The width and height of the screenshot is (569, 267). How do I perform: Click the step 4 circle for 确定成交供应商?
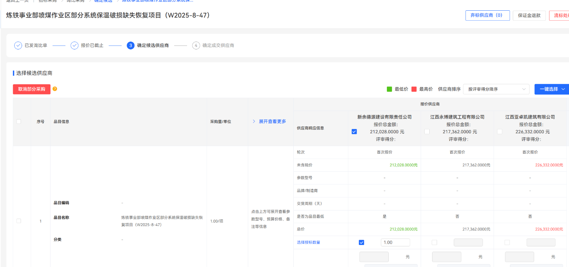tap(196, 46)
